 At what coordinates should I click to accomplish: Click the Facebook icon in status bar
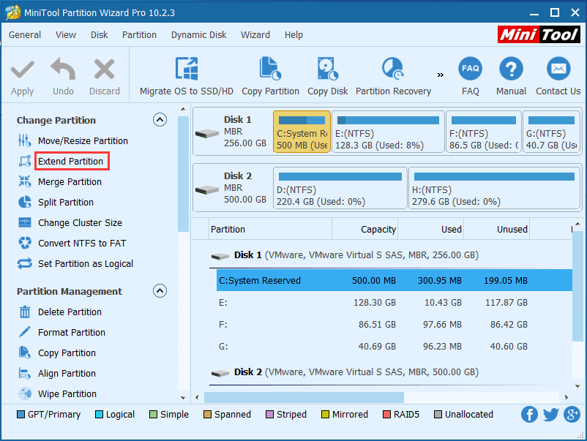pyautogui.click(x=529, y=414)
